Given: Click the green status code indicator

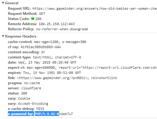Looking at the screenshot, I should pyautogui.click(x=33, y=18).
